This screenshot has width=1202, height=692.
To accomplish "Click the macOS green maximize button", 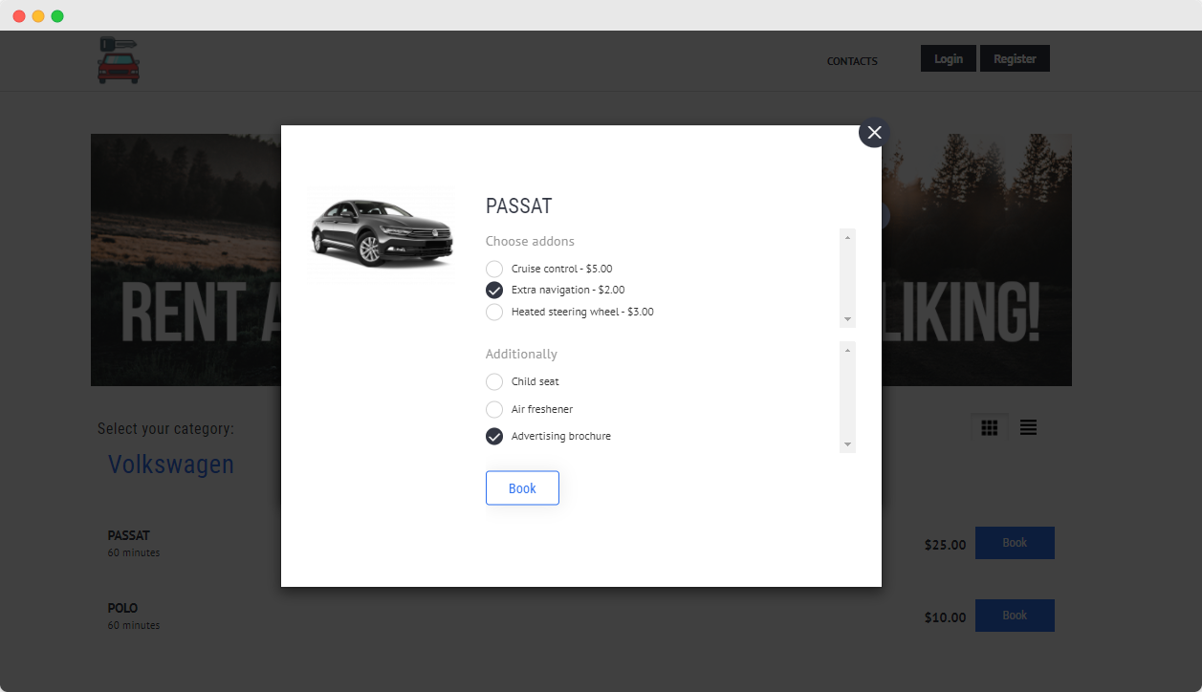I will tap(57, 16).
